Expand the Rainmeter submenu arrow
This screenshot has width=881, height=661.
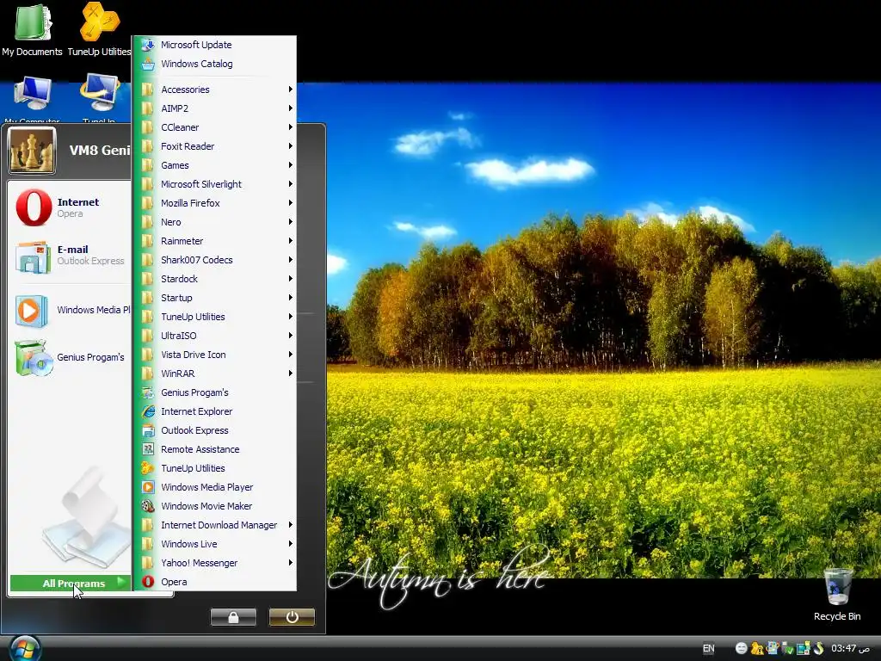tap(291, 241)
